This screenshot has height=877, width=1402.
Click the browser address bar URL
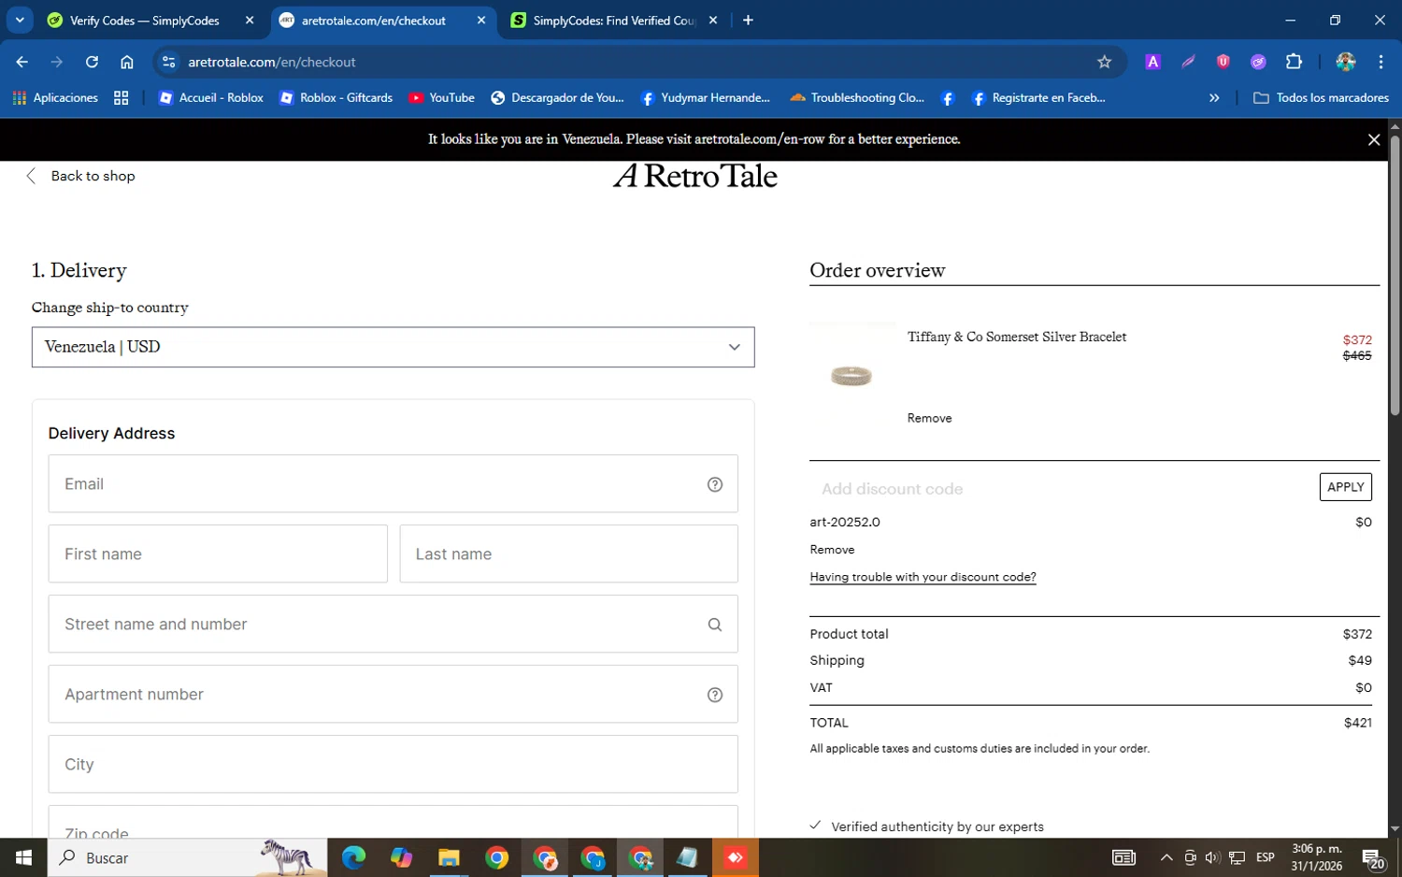272,62
